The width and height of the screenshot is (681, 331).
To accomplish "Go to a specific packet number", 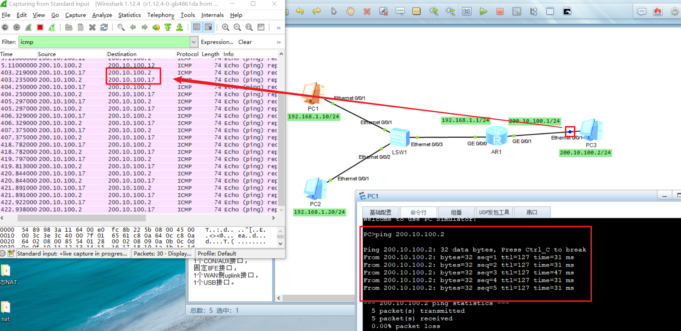I will [156, 27].
